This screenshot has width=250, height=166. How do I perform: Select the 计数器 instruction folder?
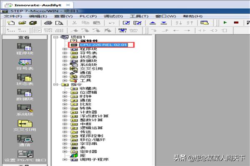(88, 112)
